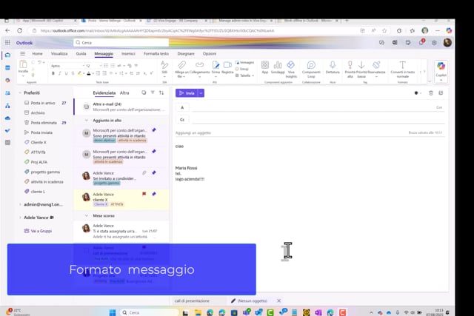Open OneDrive cloud icon in left app bar
Viewport: 474px width, 316px height.
point(7,118)
